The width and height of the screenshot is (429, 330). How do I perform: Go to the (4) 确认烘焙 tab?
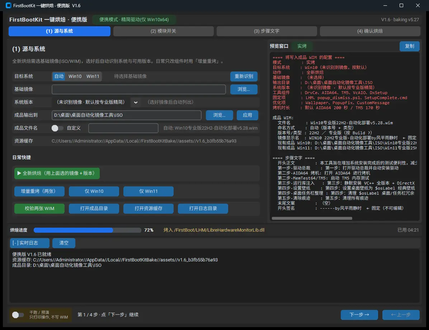tap(370, 31)
